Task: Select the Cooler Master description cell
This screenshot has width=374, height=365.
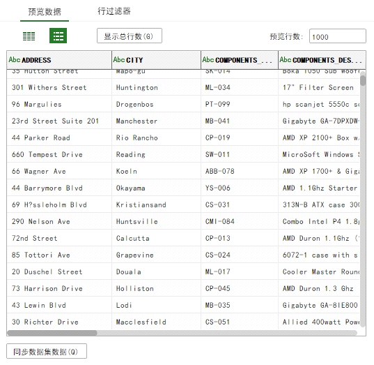Action: 319,271
